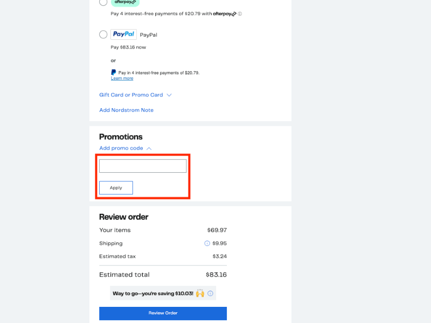Open the PayPal Learn more link
The image size is (431, 323).
[122, 79]
